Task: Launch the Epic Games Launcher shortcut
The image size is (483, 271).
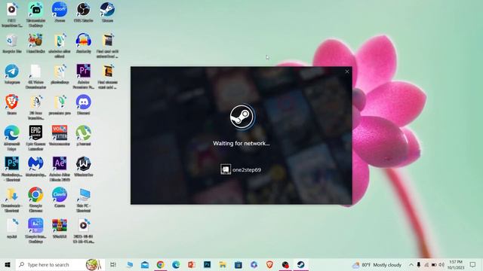Action: [35, 138]
